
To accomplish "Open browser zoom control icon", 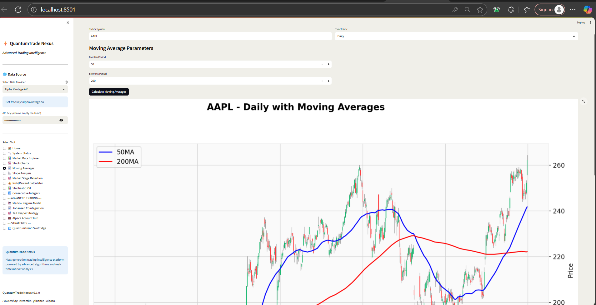I will (x=468, y=10).
